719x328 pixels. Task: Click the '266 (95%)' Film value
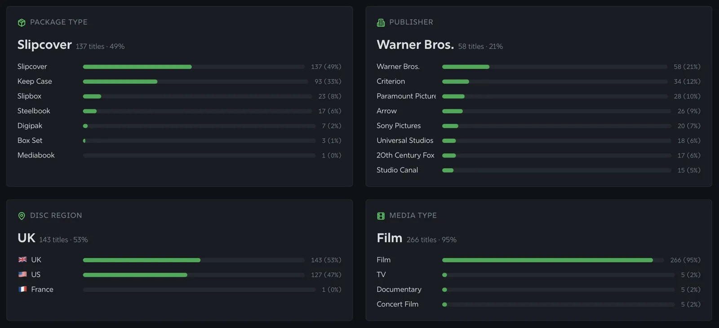pos(685,260)
